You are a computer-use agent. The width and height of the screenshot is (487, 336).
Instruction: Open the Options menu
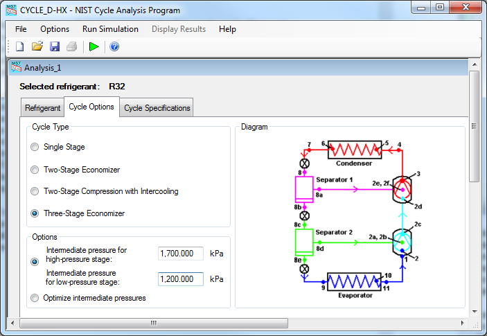click(x=55, y=29)
